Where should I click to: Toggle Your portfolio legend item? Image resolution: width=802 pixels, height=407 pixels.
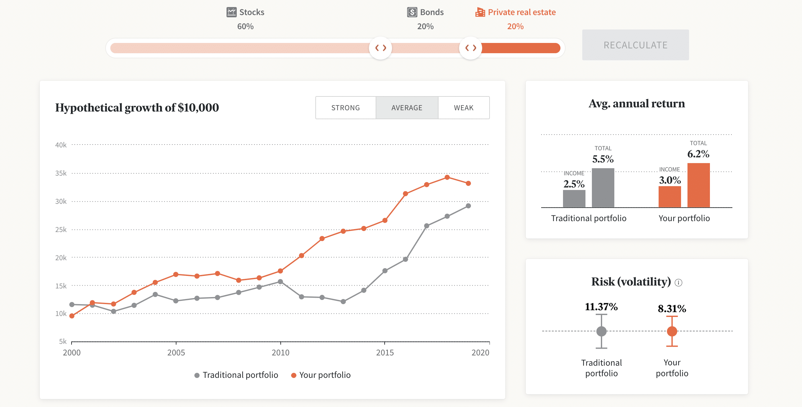click(x=321, y=375)
